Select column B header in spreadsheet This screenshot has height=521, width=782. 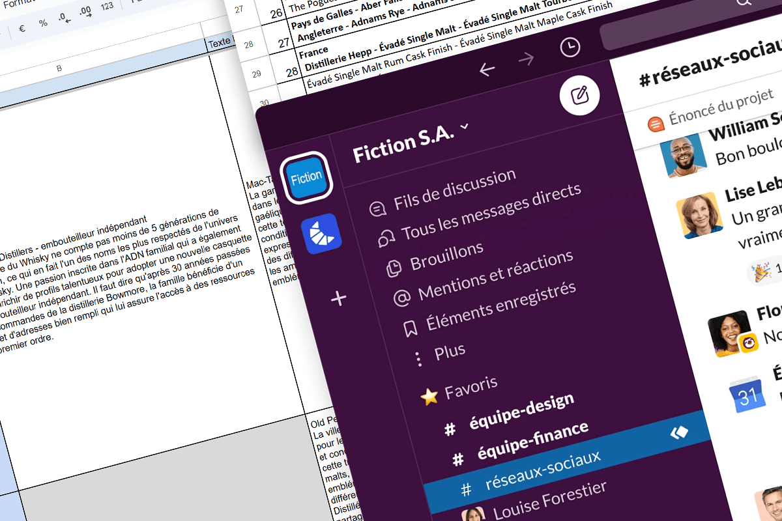(60, 67)
